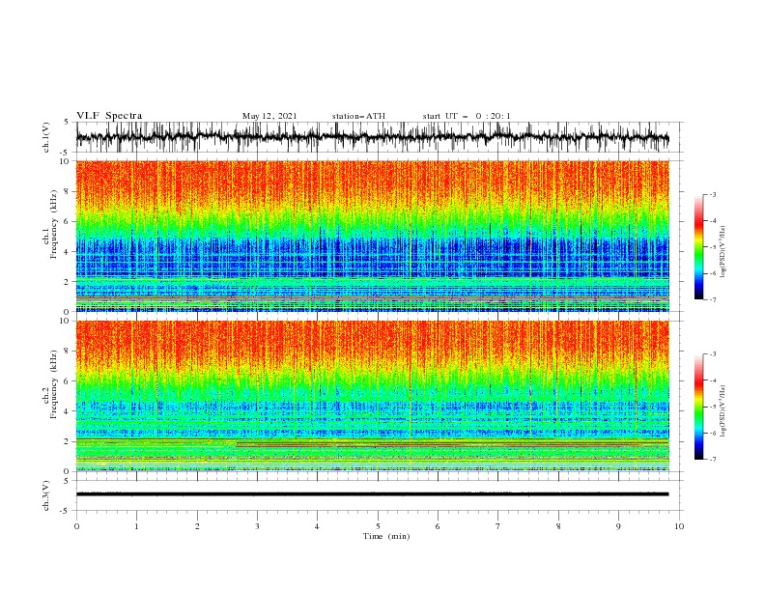Click the "-7" label on ch.1 color bar
The image size is (765, 591).
click(713, 299)
